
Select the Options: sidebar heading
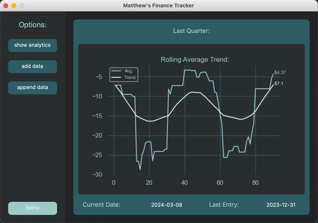(x=33, y=25)
